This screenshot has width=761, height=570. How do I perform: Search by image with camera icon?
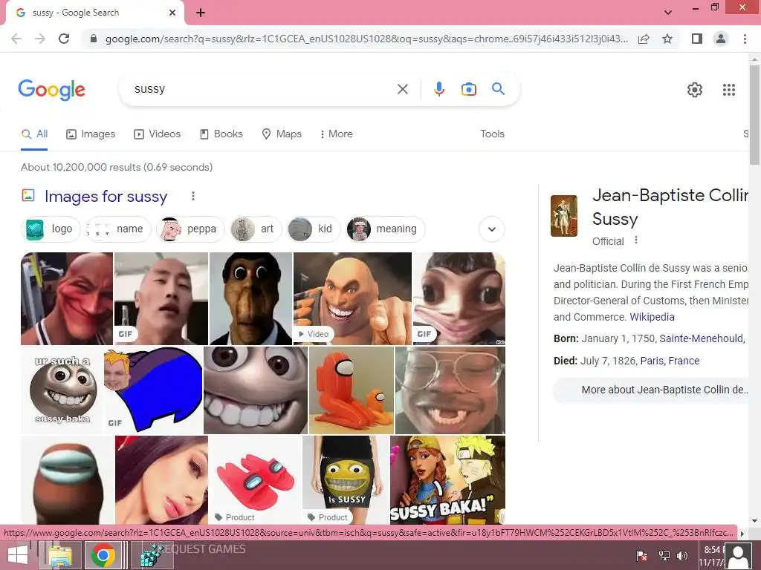point(468,89)
